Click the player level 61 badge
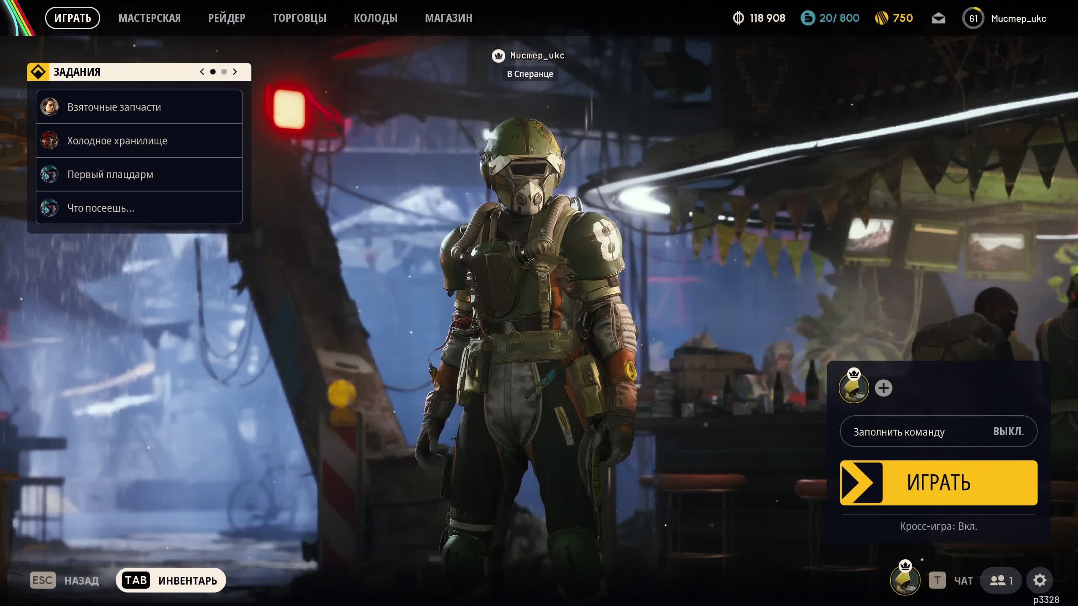Viewport: 1078px width, 606px height. tap(973, 19)
